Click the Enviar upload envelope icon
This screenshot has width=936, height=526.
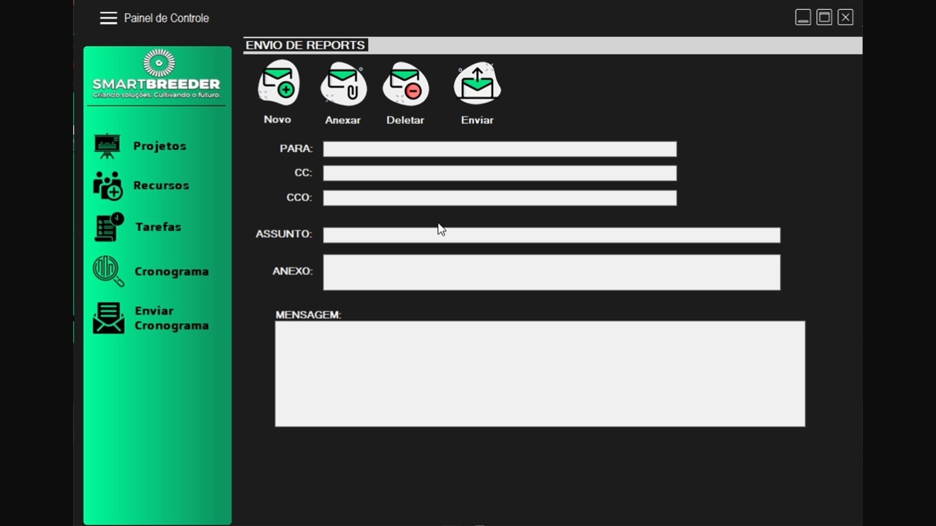[x=477, y=84]
